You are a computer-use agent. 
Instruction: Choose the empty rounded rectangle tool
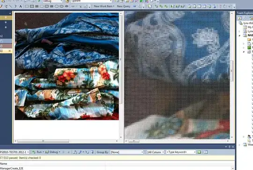point(42,7)
